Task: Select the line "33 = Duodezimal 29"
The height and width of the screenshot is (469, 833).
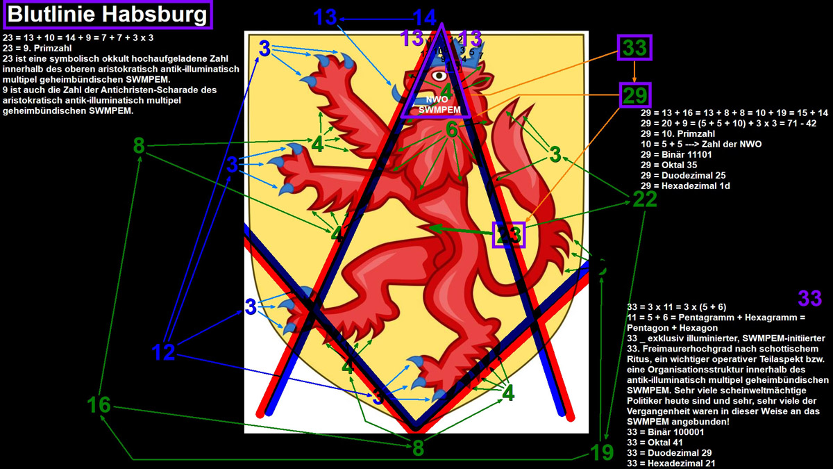Action: pyautogui.click(x=669, y=453)
